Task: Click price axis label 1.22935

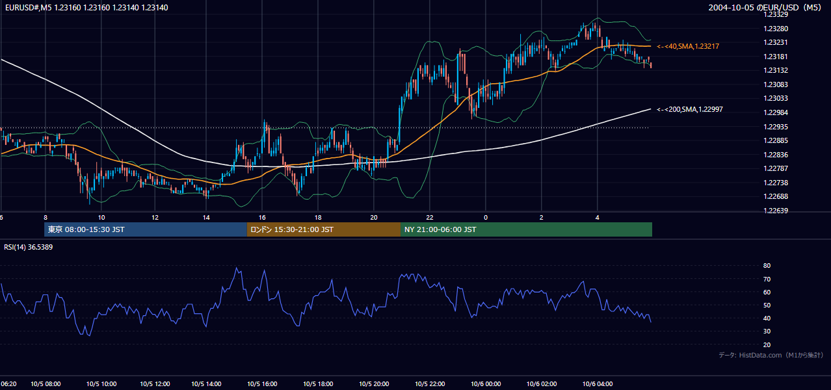Action: tap(775, 127)
